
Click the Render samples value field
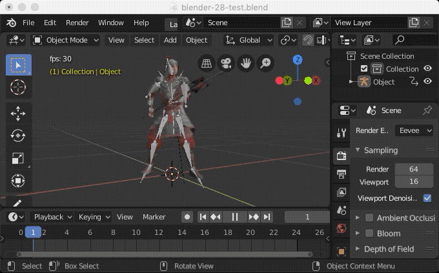pyautogui.click(x=414, y=169)
